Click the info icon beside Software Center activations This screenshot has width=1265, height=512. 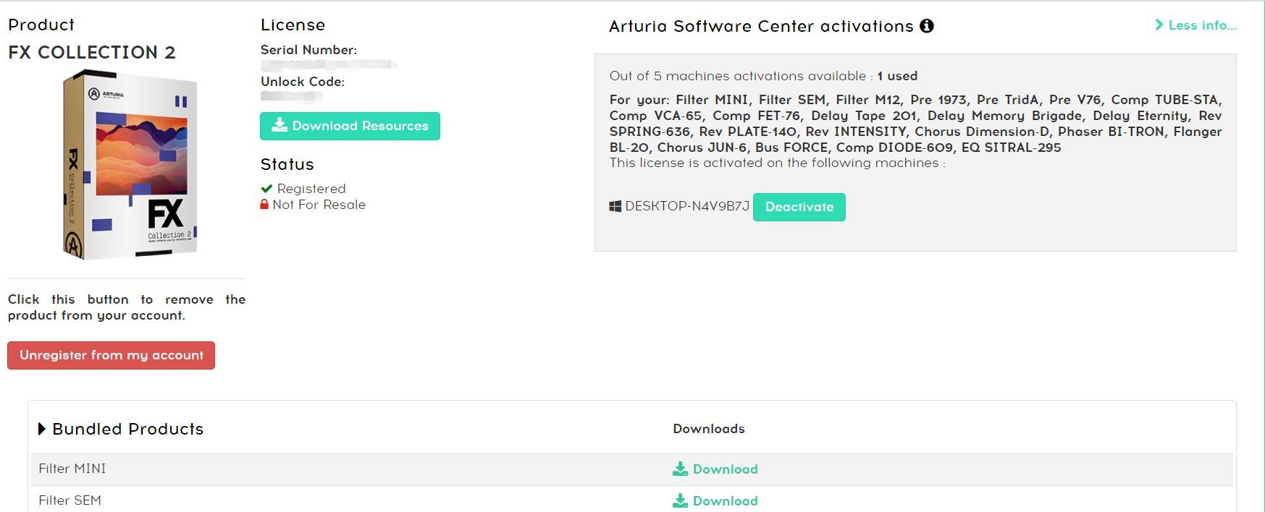926,26
